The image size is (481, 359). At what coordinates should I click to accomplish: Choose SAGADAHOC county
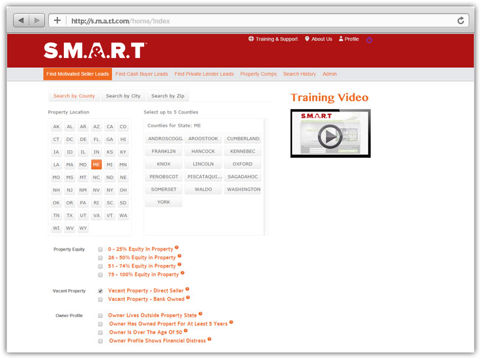[x=242, y=177]
